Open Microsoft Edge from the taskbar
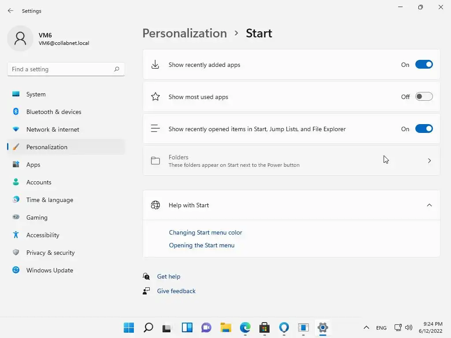Viewport: 451px width, 338px height. 245,327
